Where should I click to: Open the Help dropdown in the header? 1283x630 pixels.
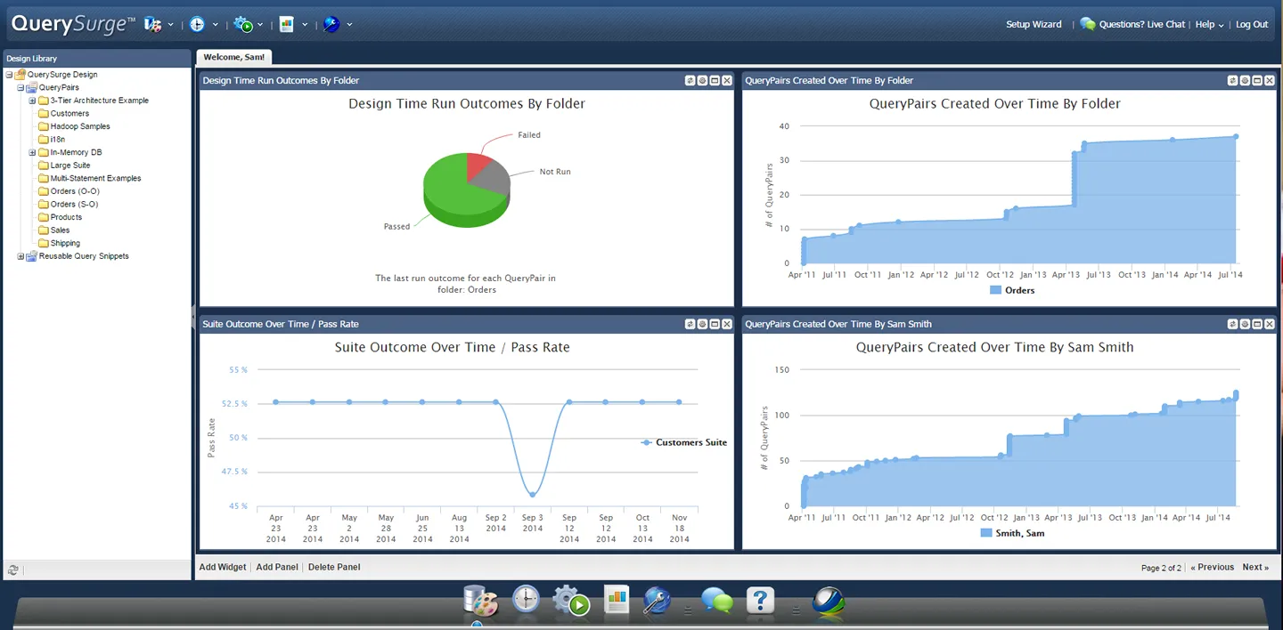tap(1209, 24)
